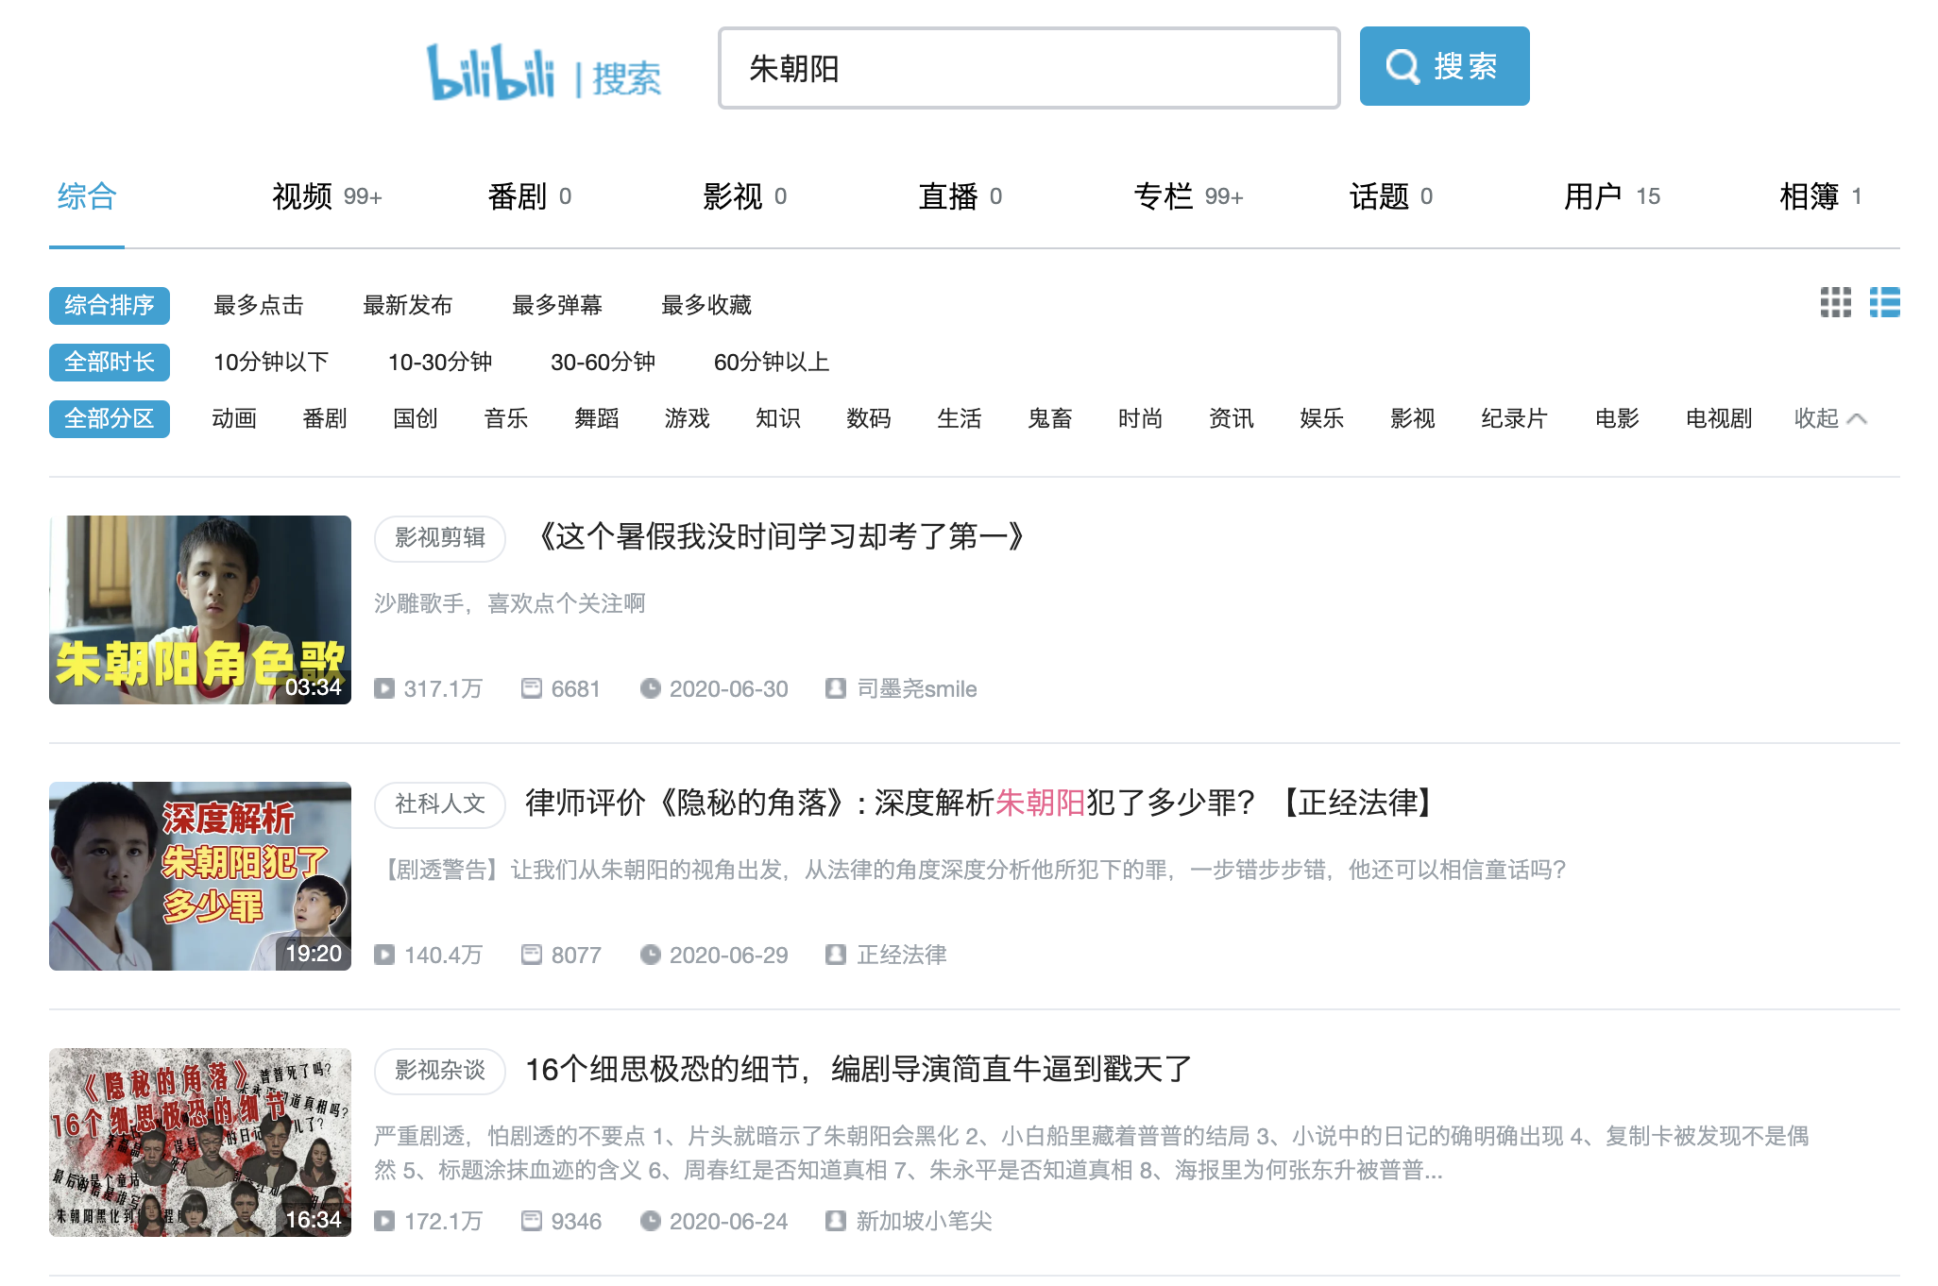Viewport: 1938px width, 1286px height.
Task: Open the 用户 15 tab
Action: tap(1610, 196)
